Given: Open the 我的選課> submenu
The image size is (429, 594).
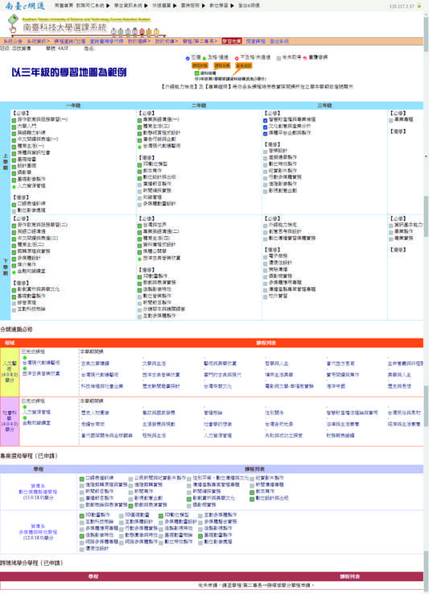Looking at the screenshot, I should [x=138, y=41].
